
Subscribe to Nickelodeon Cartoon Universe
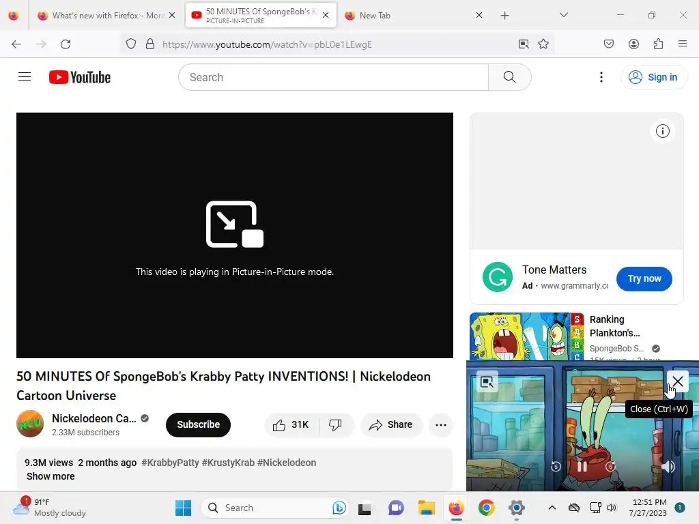pos(198,424)
